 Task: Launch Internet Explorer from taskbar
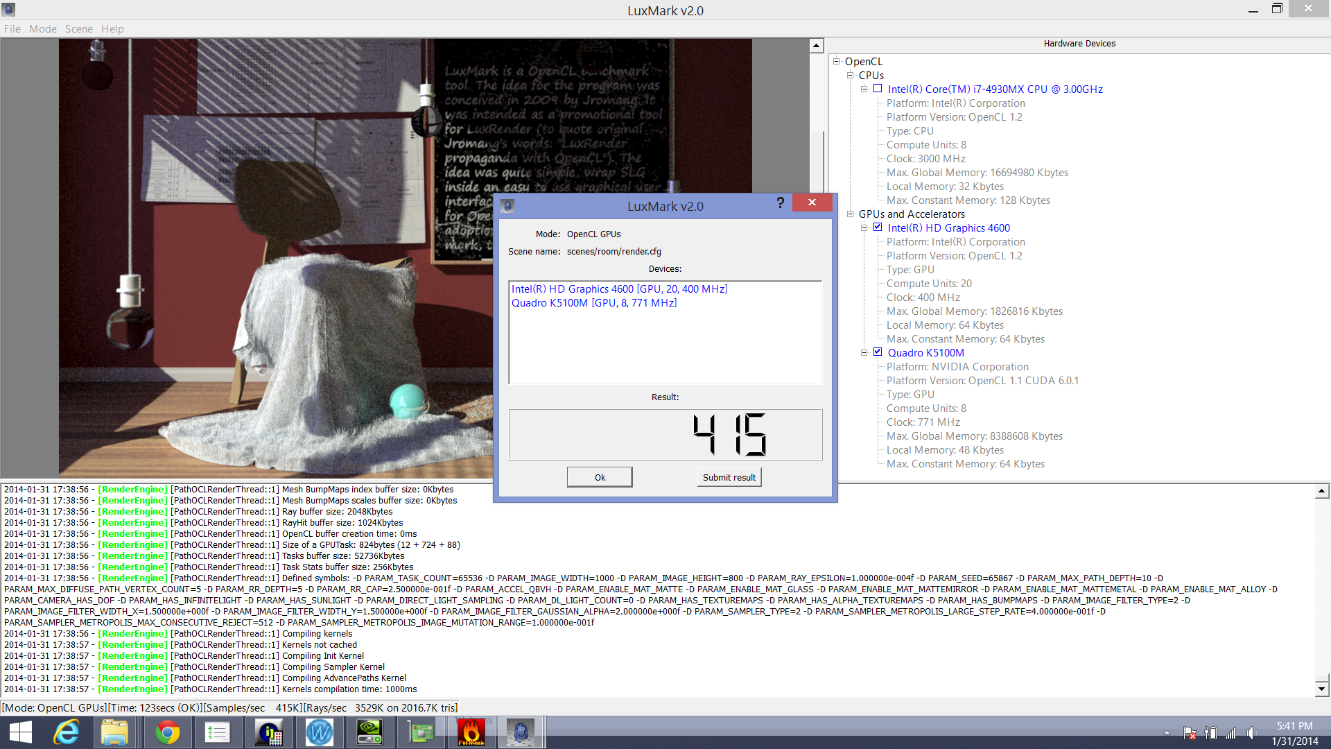tap(67, 732)
